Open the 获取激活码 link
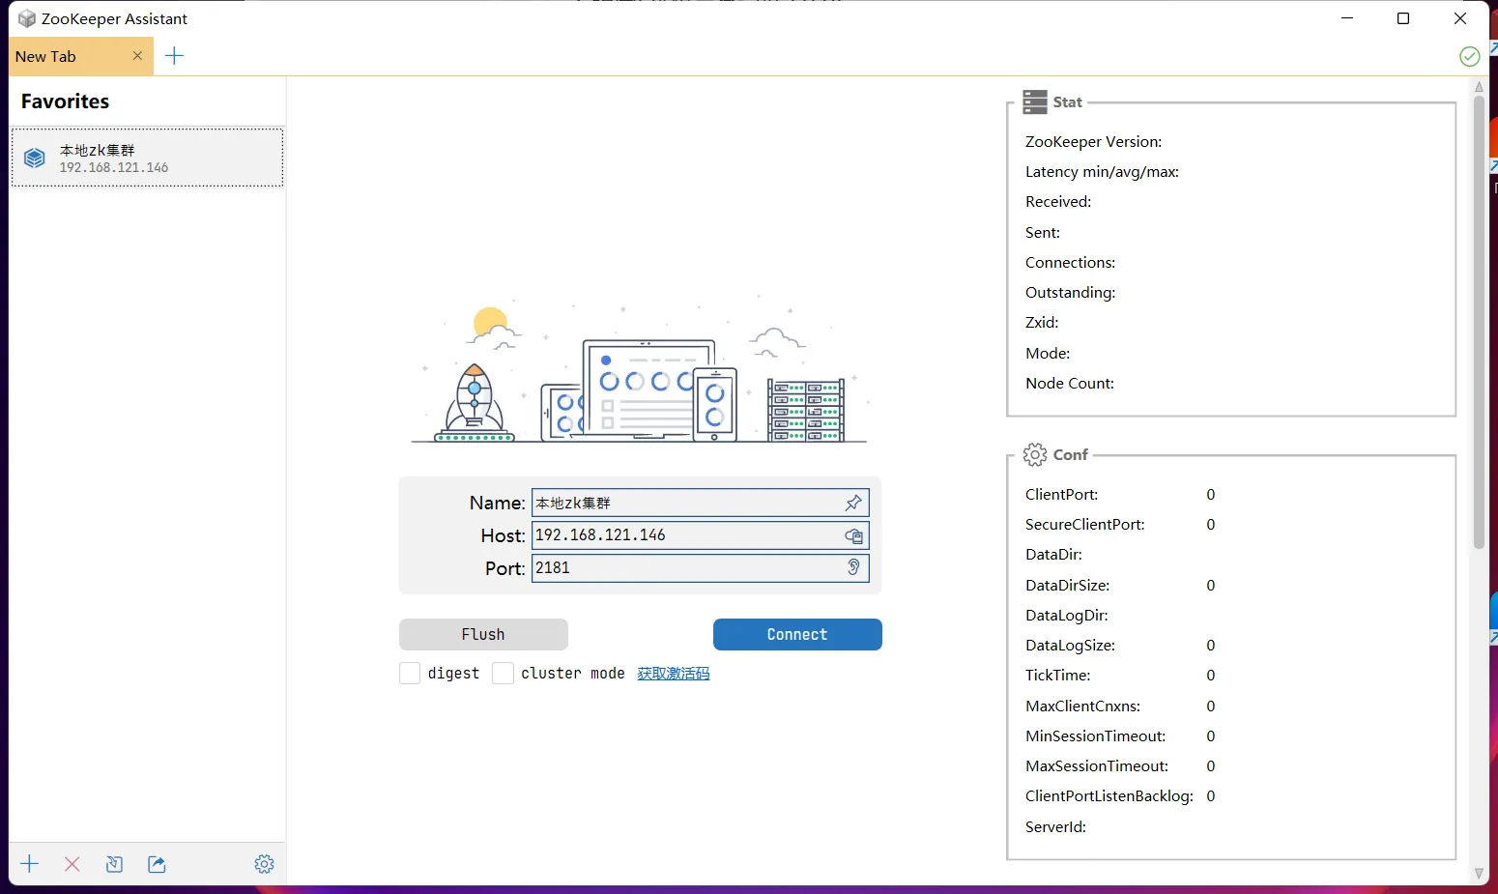The width and height of the screenshot is (1498, 894). pyautogui.click(x=674, y=674)
